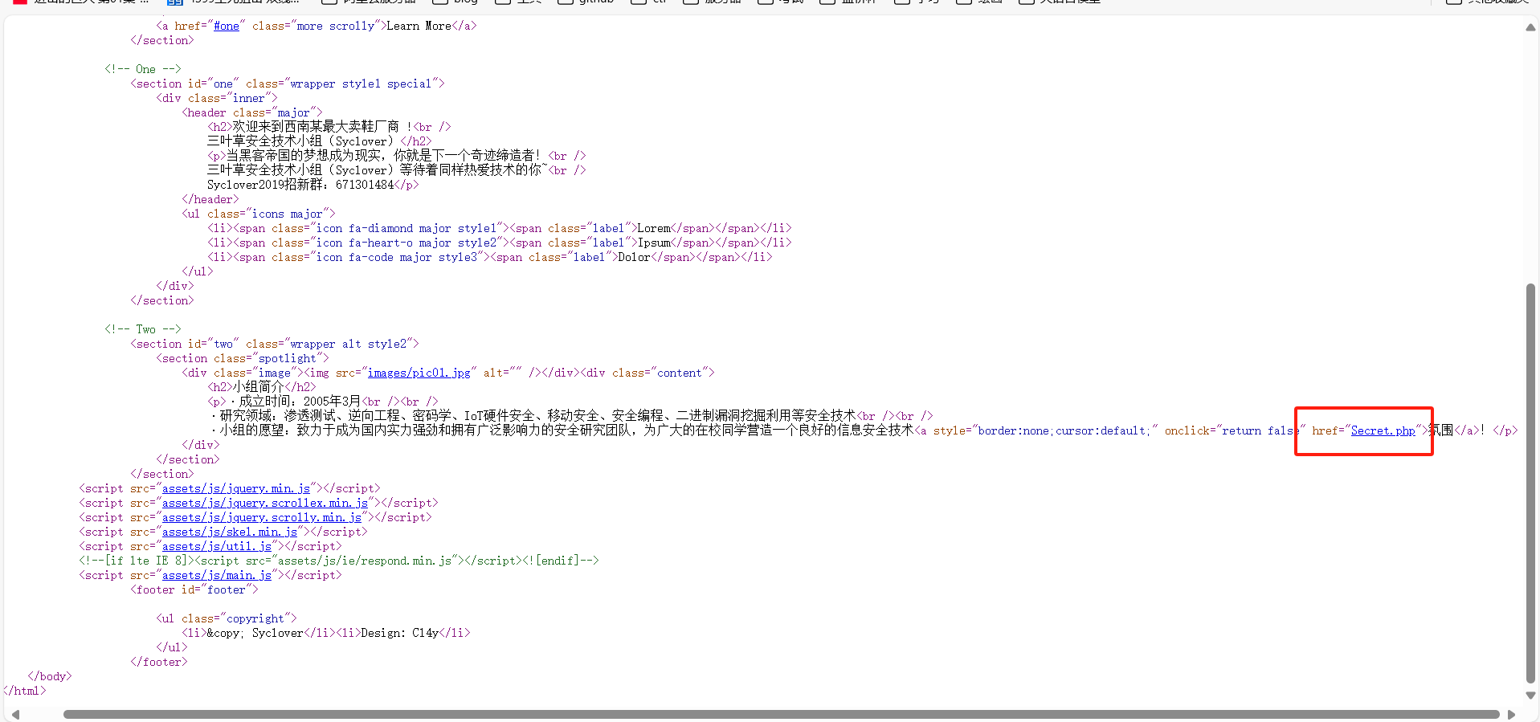Click the vertical scrollbar up arrow

tap(1530, 27)
